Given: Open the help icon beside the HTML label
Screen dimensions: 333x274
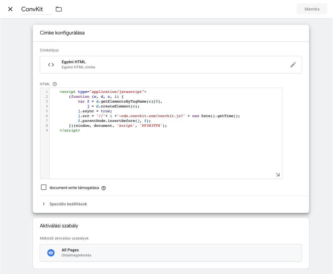Looking at the screenshot, I should point(55,84).
